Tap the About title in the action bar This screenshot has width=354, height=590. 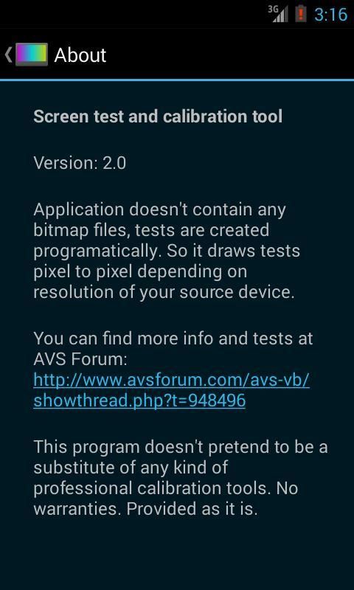80,55
